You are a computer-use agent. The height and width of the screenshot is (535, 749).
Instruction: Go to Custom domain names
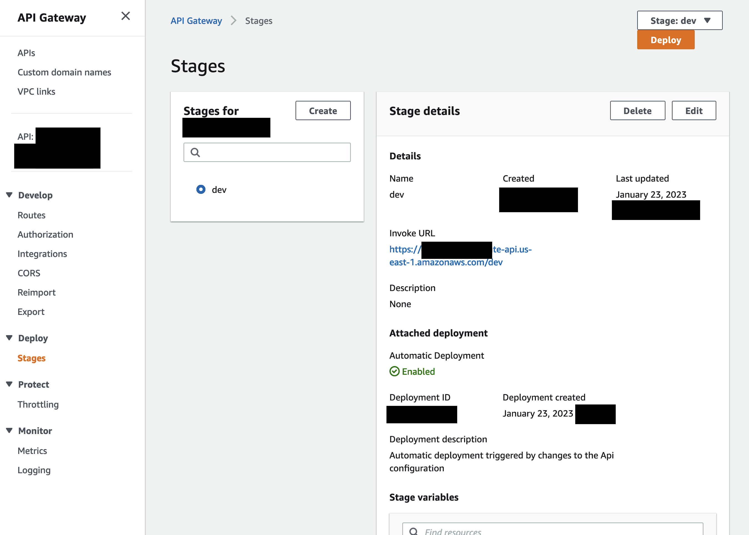click(x=64, y=72)
